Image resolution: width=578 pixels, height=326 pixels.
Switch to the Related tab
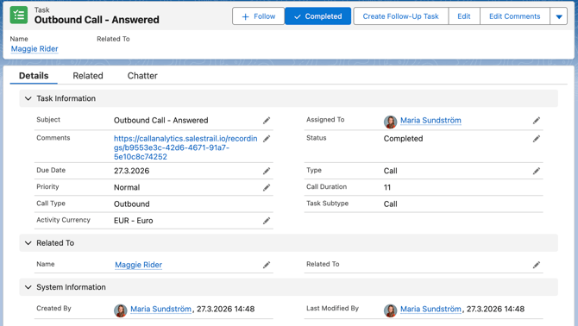click(x=88, y=76)
